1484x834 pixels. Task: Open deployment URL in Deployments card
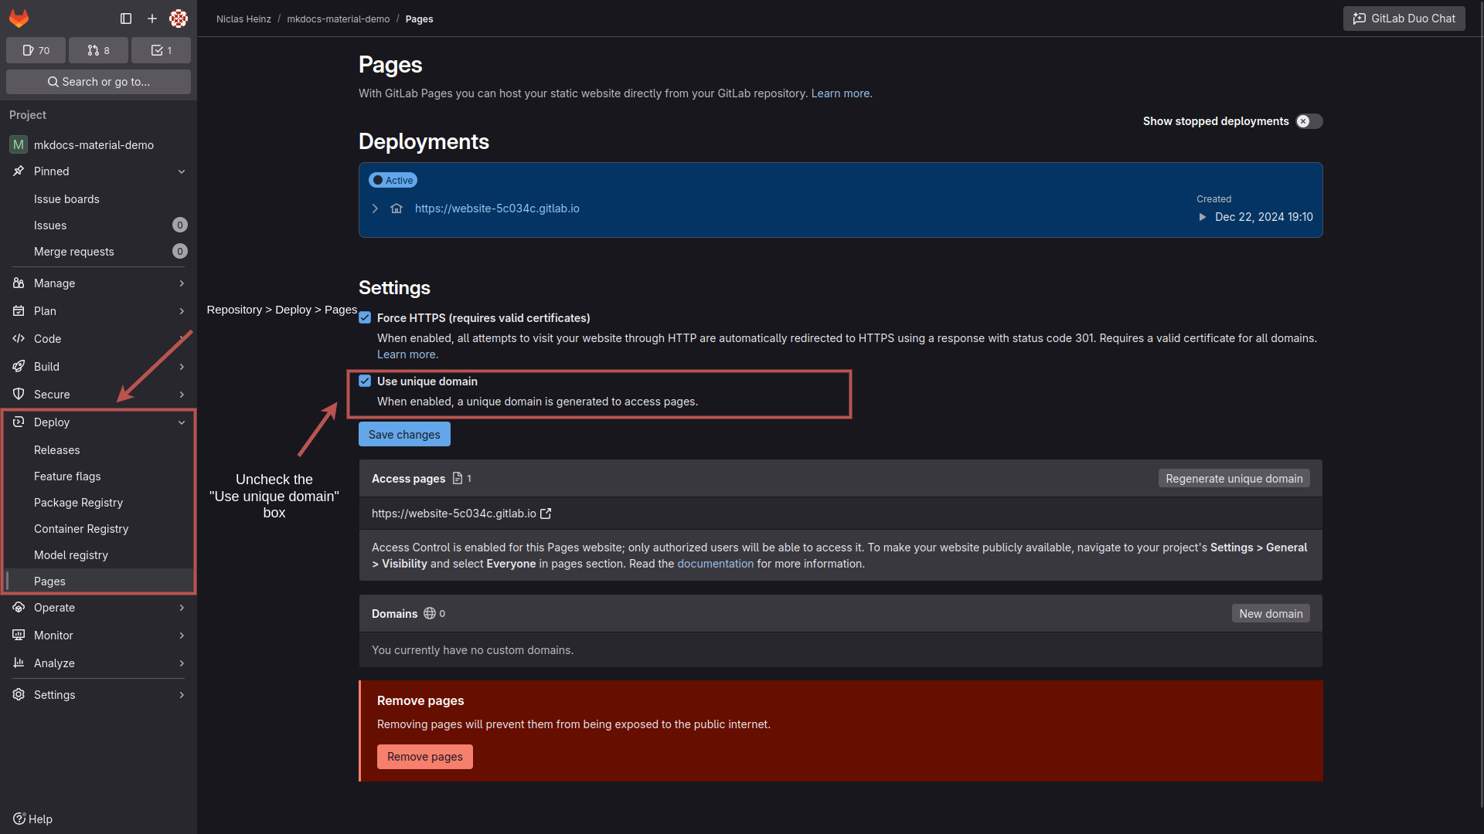tap(497, 208)
